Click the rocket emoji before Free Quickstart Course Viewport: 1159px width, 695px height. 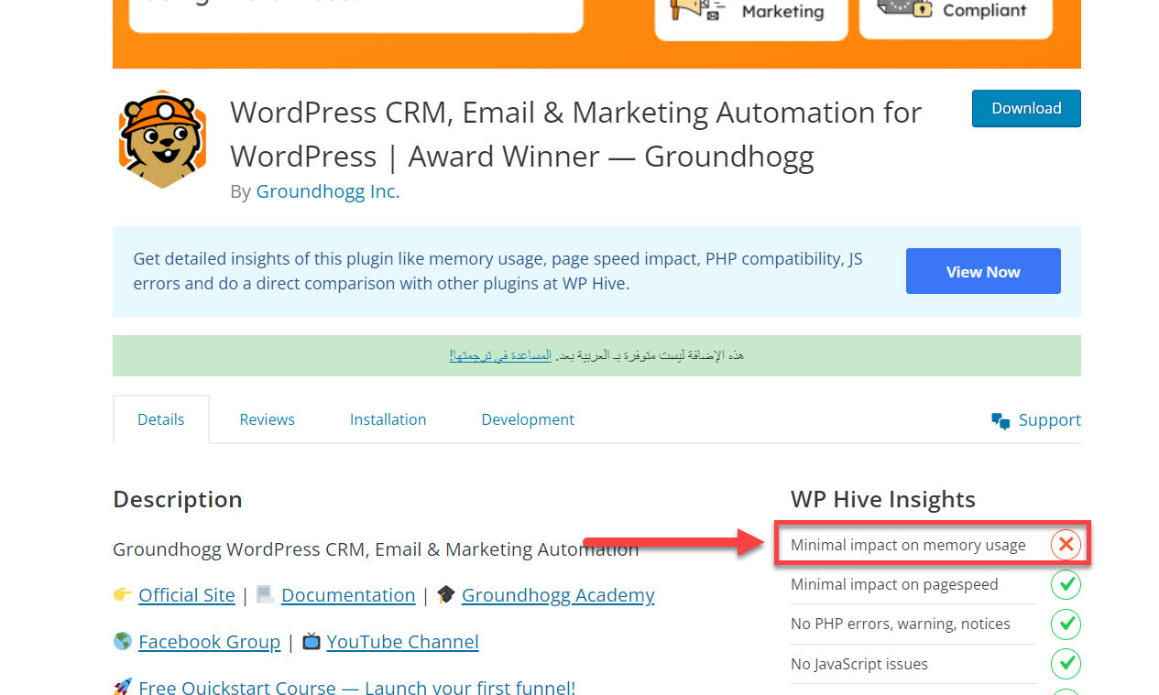123,687
